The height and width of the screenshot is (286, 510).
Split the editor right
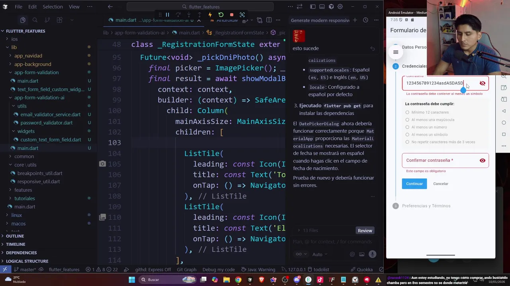click(x=269, y=20)
